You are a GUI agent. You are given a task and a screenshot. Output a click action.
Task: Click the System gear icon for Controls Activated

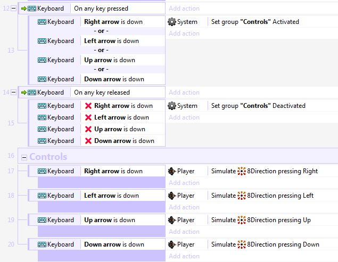(x=172, y=22)
